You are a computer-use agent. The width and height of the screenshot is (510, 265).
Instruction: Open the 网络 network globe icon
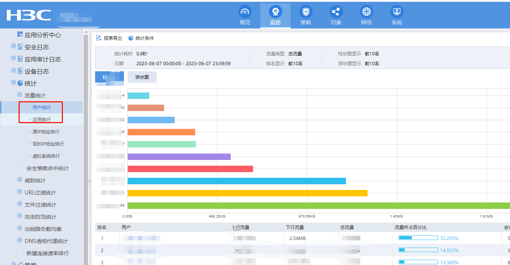(366, 12)
